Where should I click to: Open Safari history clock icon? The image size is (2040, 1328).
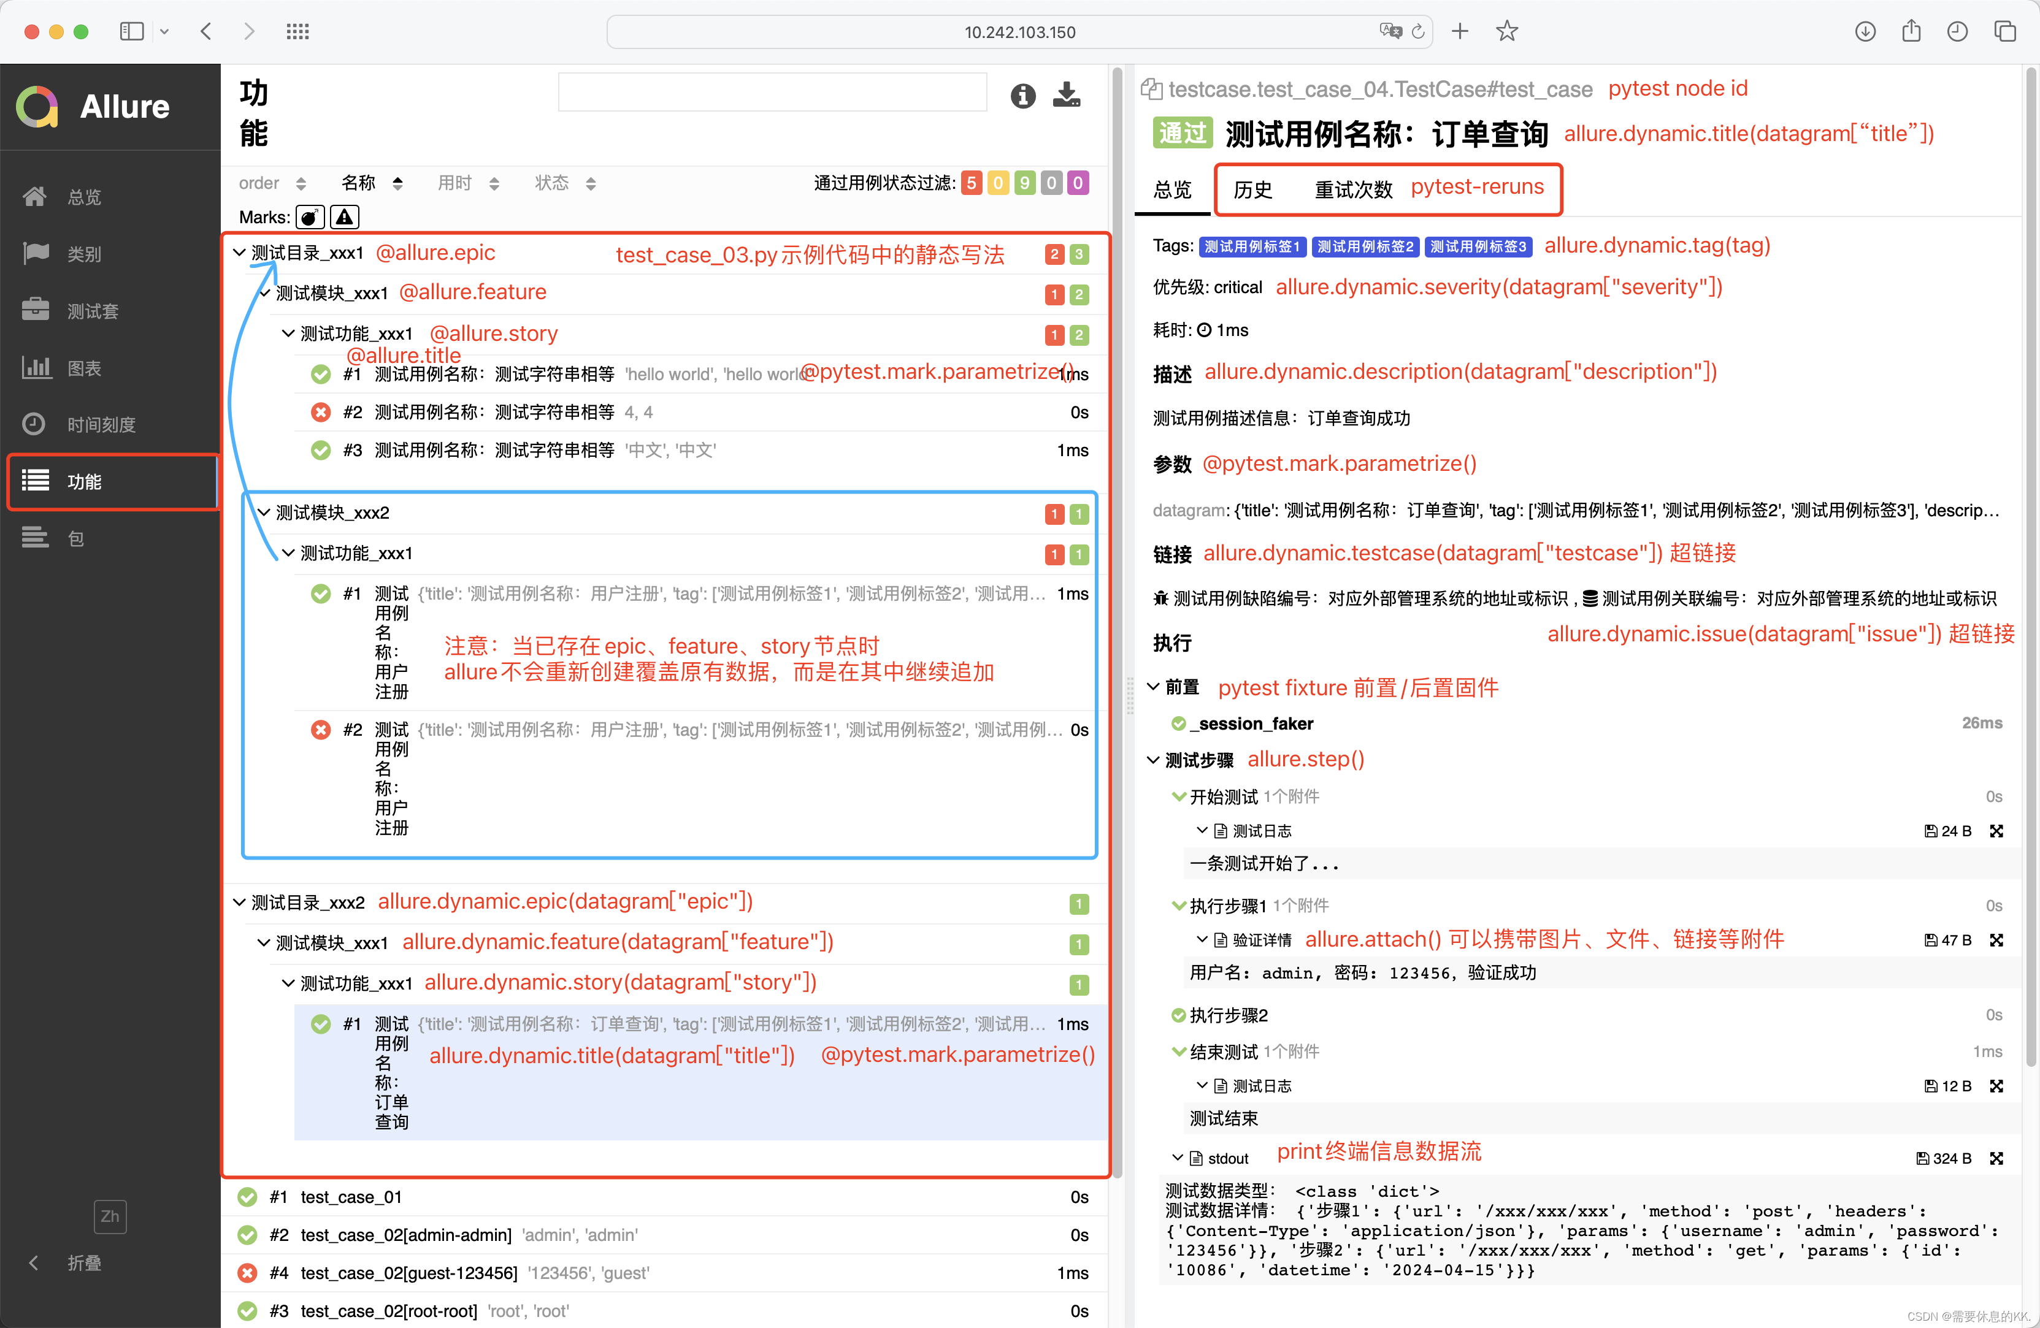tap(1957, 32)
